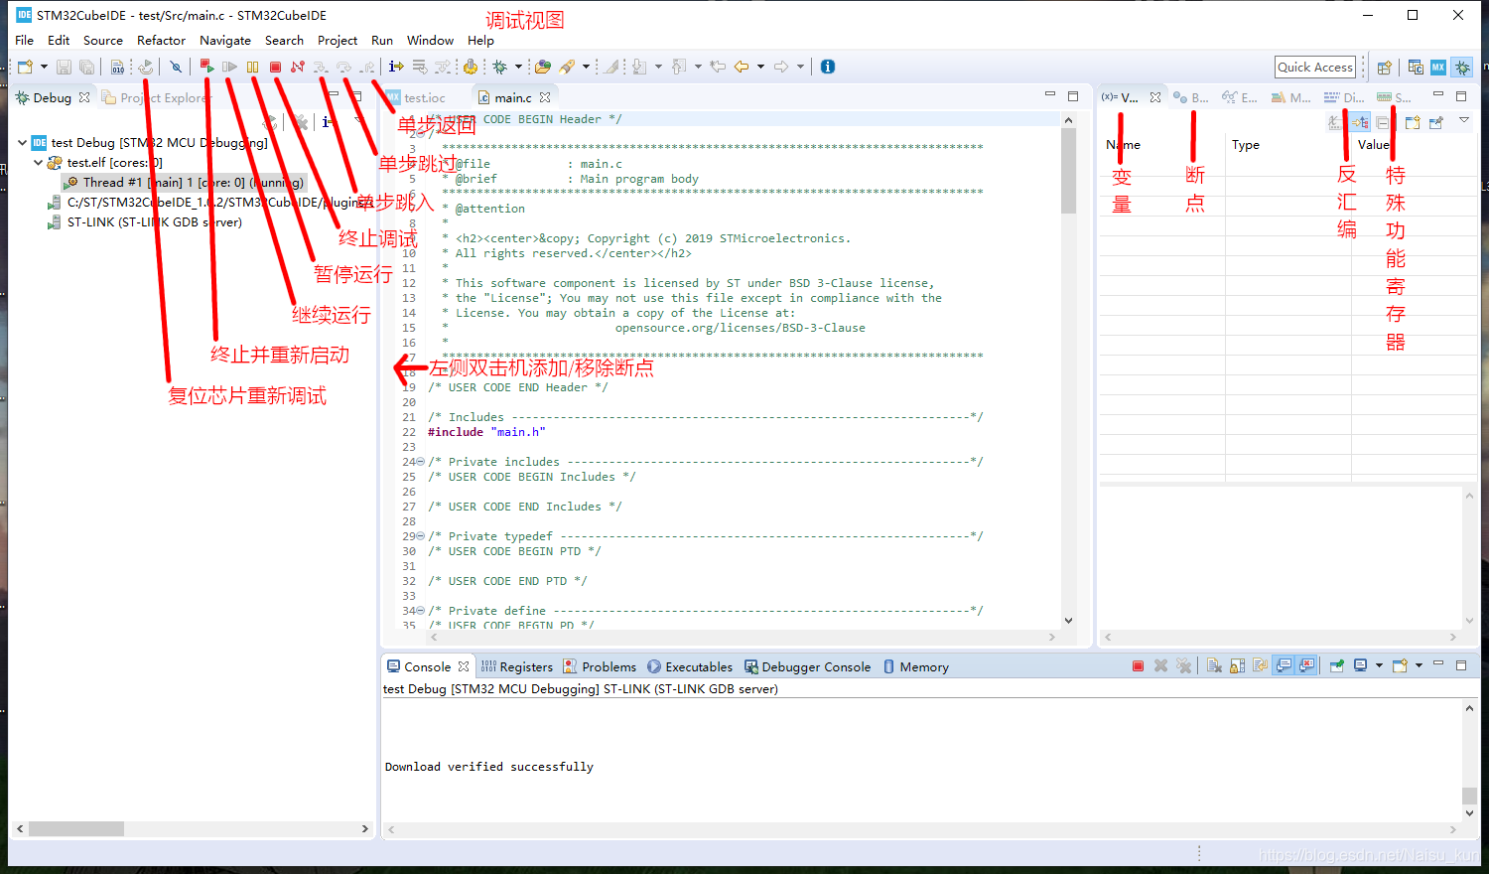The image size is (1489, 874).
Task: Open the New file dropdown arrow
Action: (44, 67)
